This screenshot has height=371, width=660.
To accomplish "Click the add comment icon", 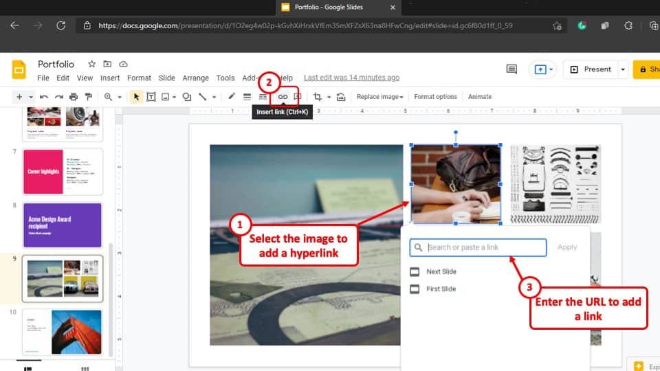I will click(x=298, y=97).
